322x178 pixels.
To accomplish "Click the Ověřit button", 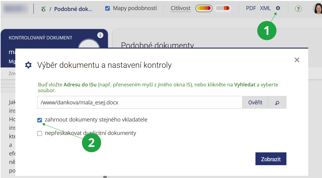I will (255, 103).
